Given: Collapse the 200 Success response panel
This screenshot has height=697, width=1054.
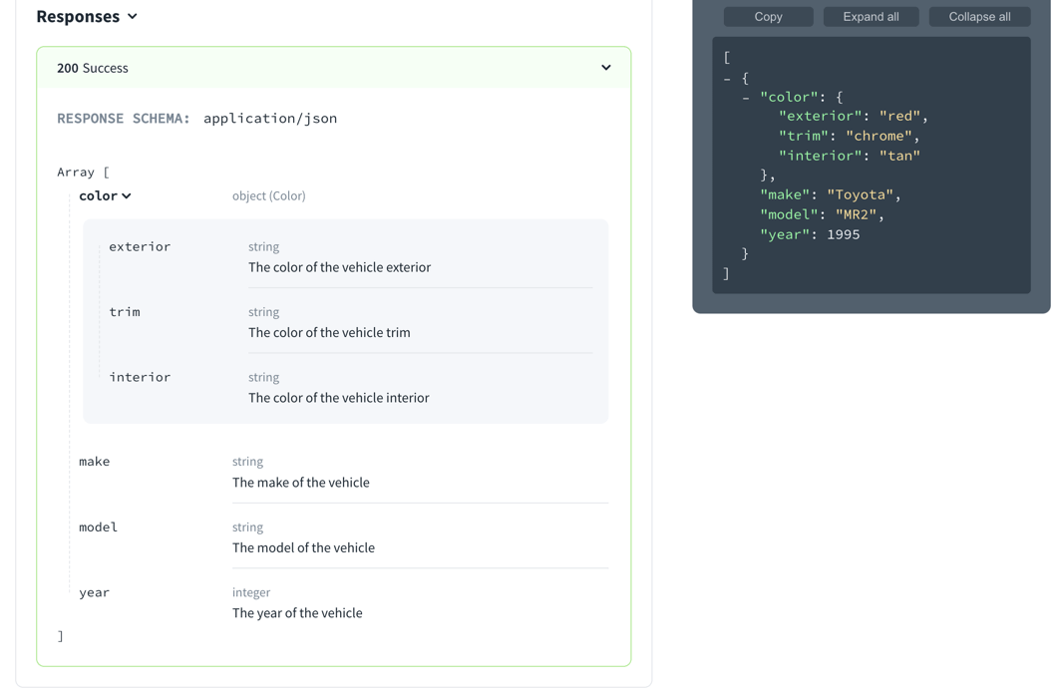Looking at the screenshot, I should pos(605,67).
